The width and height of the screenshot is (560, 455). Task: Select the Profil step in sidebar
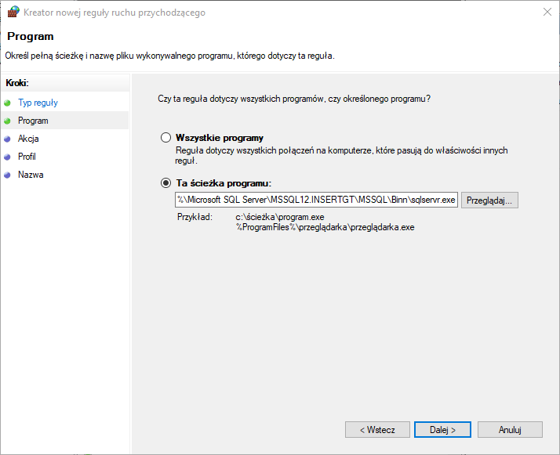coord(27,157)
